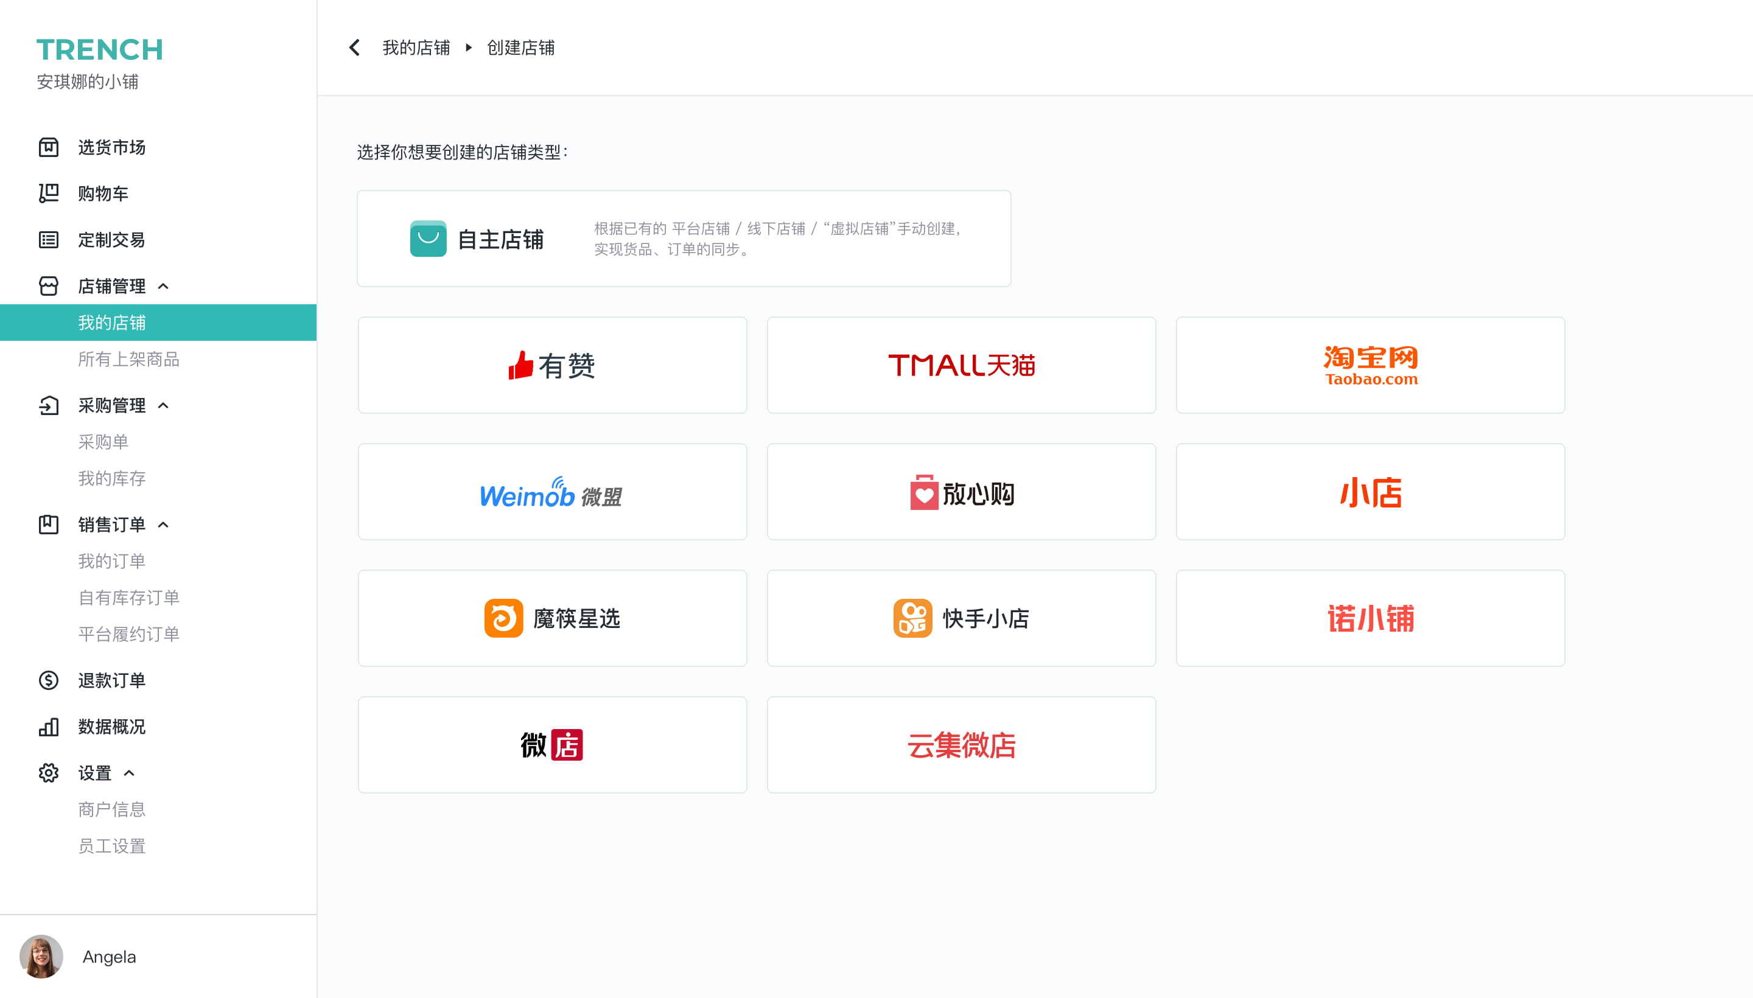Image resolution: width=1753 pixels, height=998 pixels.
Task: Choose the orange 小店 store card
Action: 1371,492
